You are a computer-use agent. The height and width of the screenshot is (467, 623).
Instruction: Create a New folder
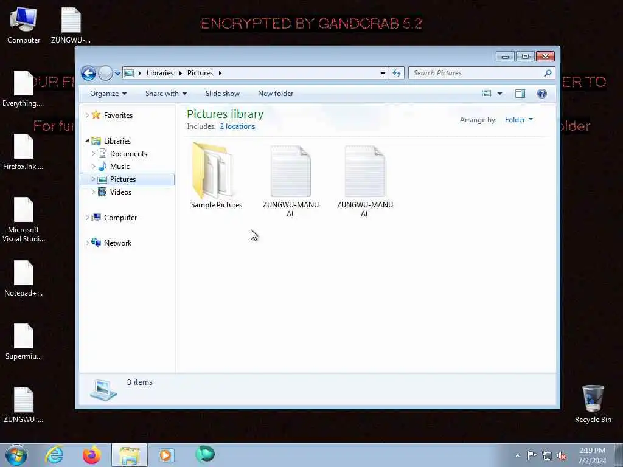tap(276, 94)
